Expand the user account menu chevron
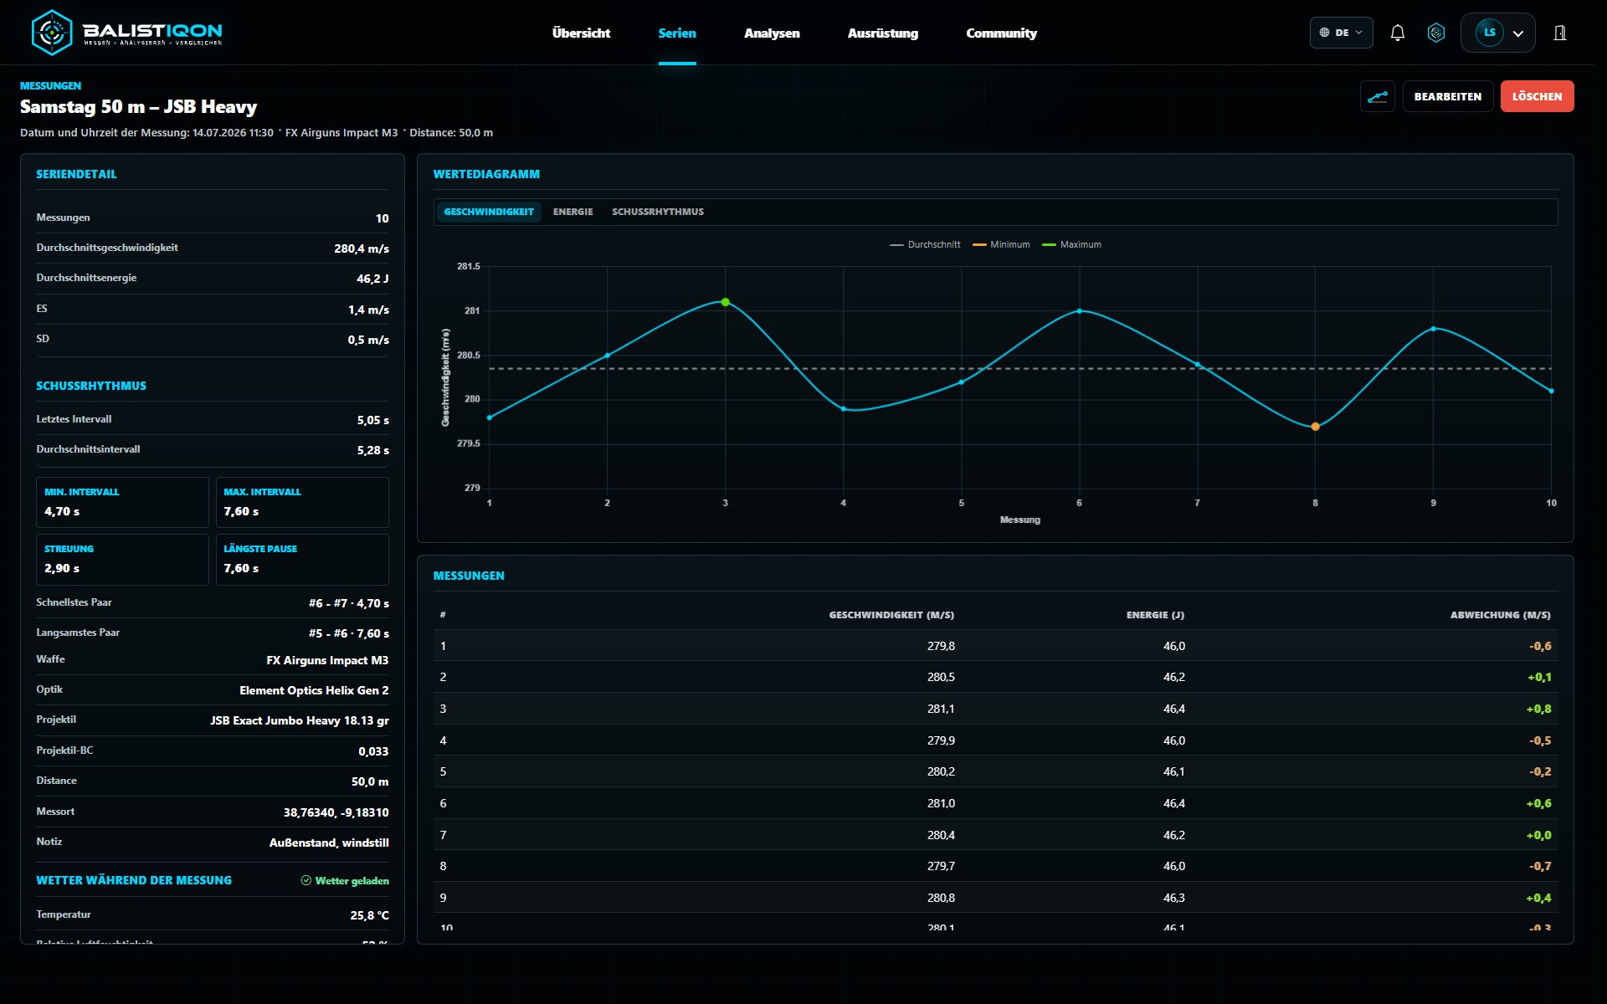 [x=1518, y=33]
